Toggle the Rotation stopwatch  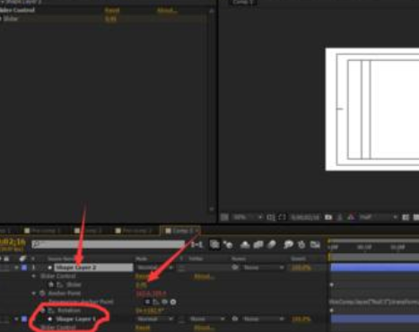(43, 310)
